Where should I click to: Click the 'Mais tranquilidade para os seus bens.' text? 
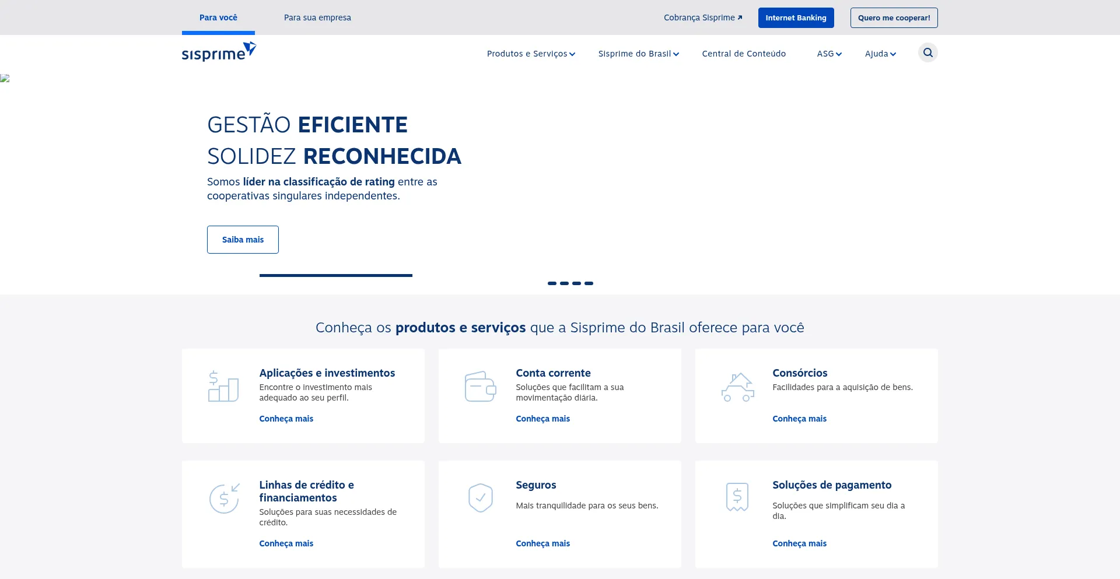point(587,506)
